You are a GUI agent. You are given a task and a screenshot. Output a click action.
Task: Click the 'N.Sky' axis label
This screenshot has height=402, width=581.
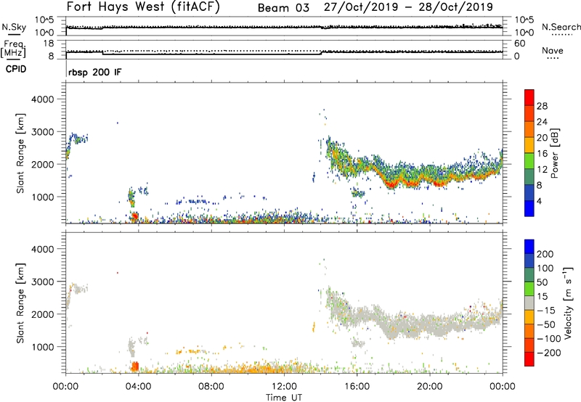coord(14,27)
